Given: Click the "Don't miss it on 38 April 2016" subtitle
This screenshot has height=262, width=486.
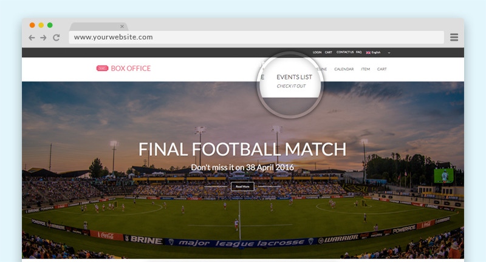Looking at the screenshot, I should (x=242, y=167).
